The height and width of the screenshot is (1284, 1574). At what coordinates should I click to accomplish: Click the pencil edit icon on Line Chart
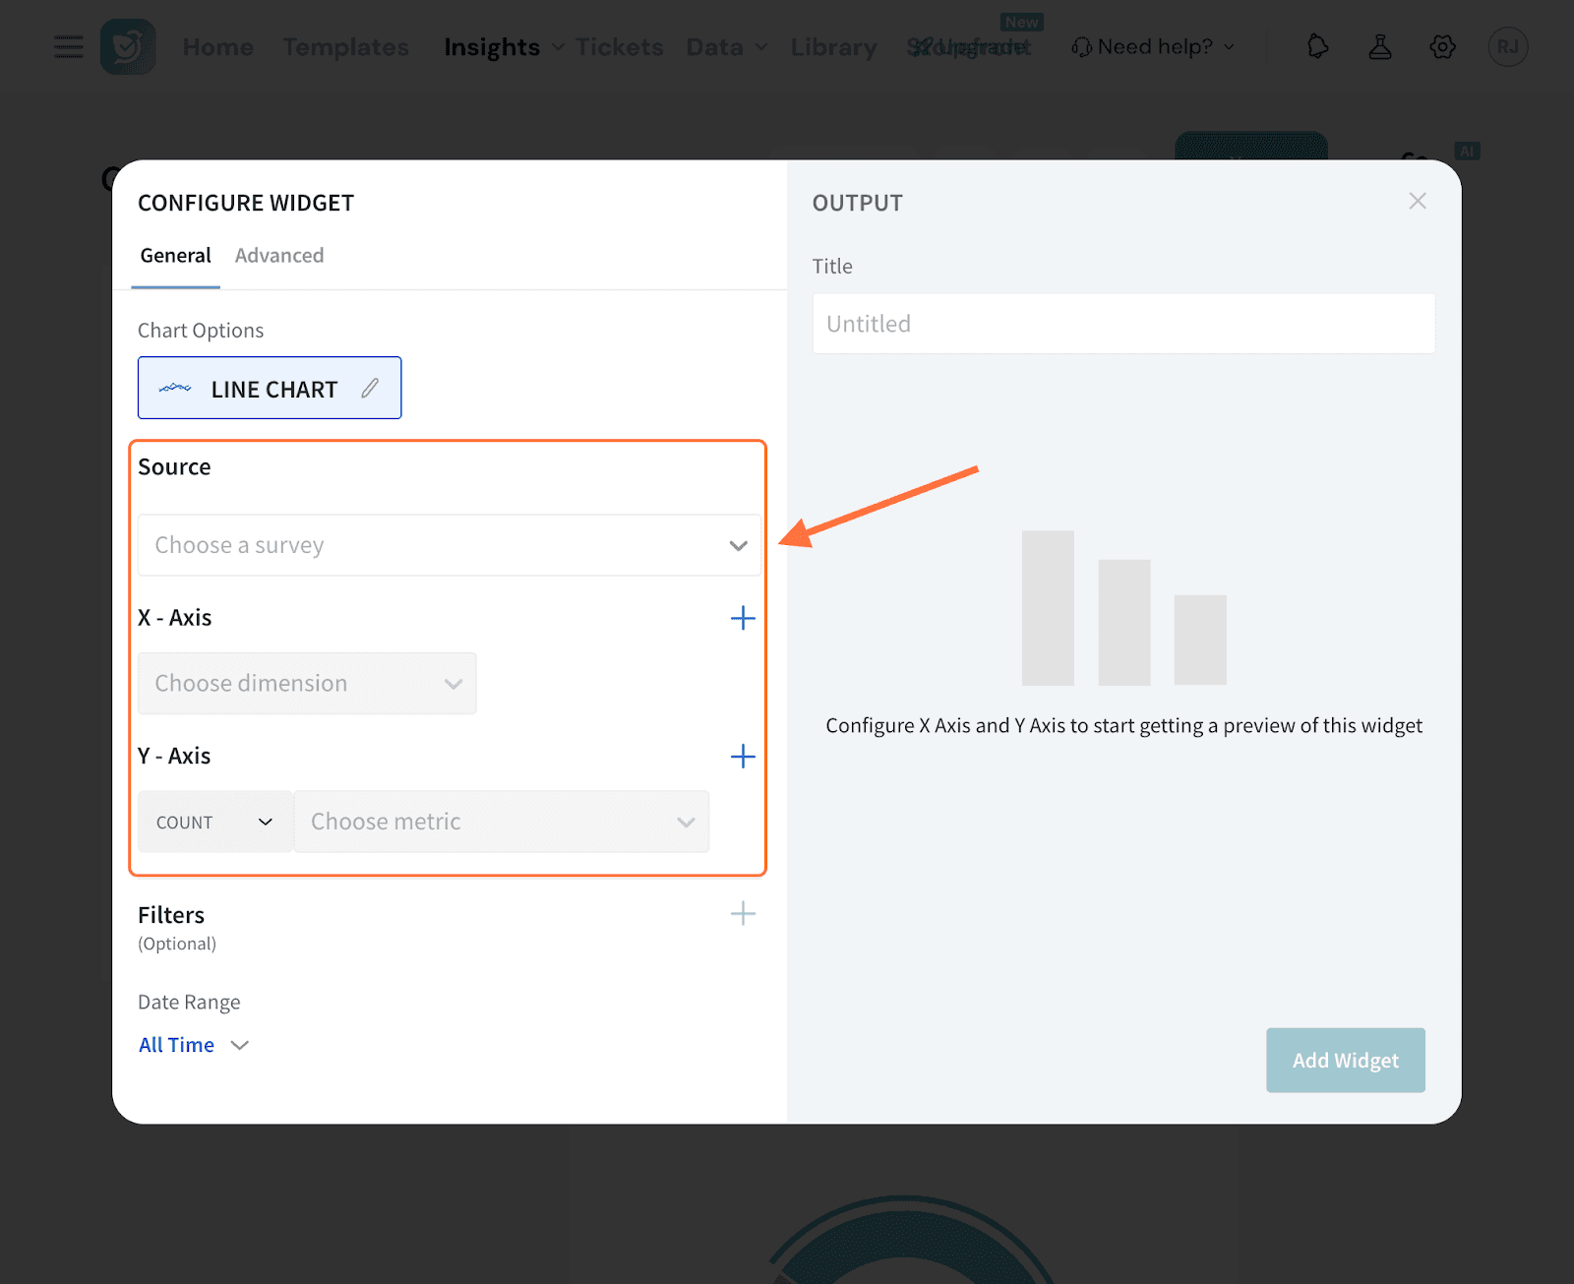click(370, 389)
